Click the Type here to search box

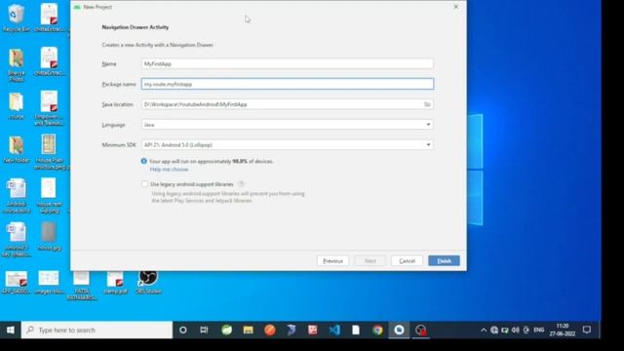(97, 330)
